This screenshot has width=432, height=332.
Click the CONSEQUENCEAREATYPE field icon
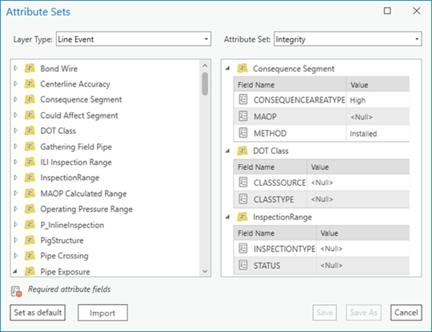click(243, 100)
